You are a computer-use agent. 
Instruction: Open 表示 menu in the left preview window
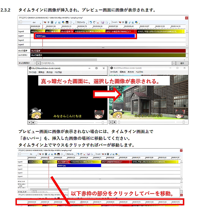pyautogui.click(x=50, y=72)
